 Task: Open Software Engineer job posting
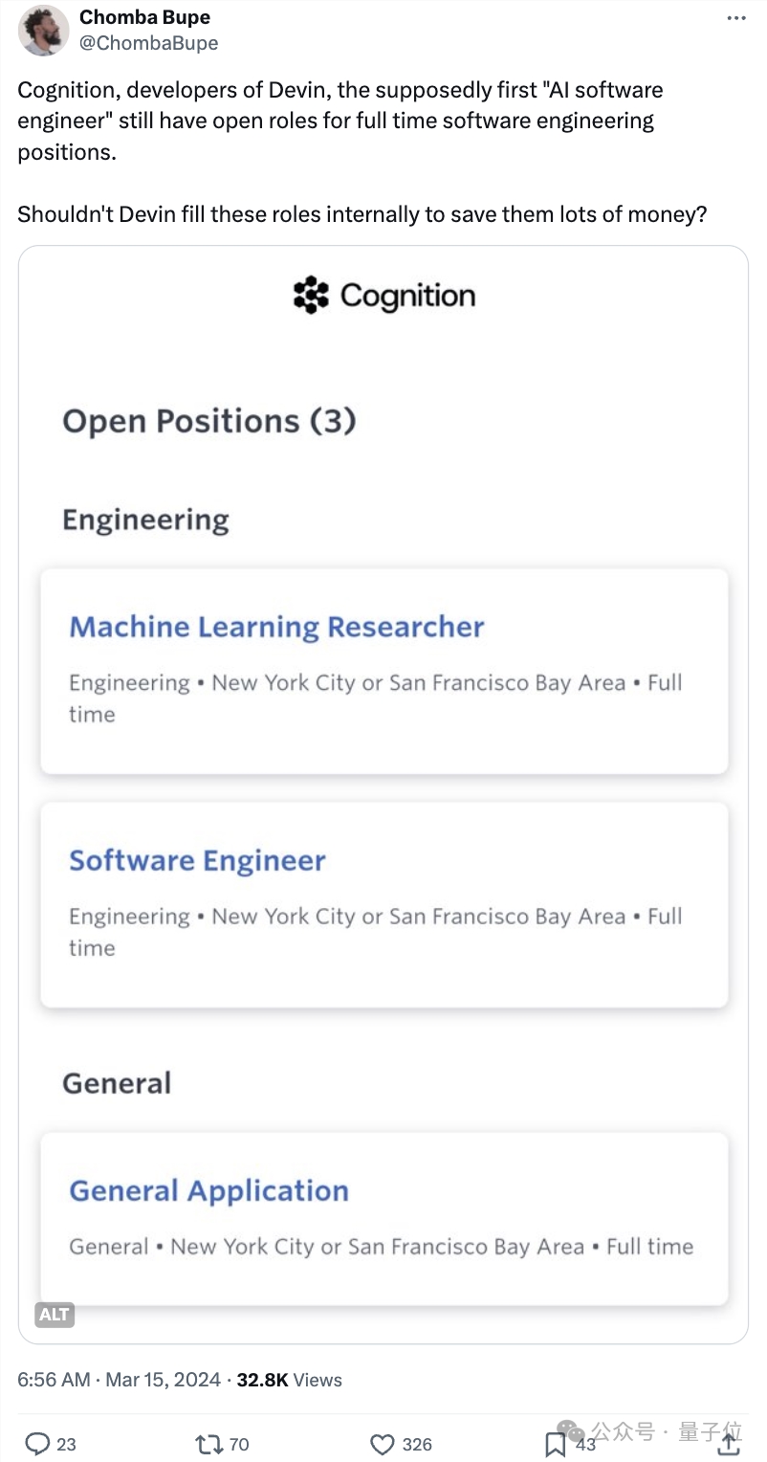pos(197,860)
